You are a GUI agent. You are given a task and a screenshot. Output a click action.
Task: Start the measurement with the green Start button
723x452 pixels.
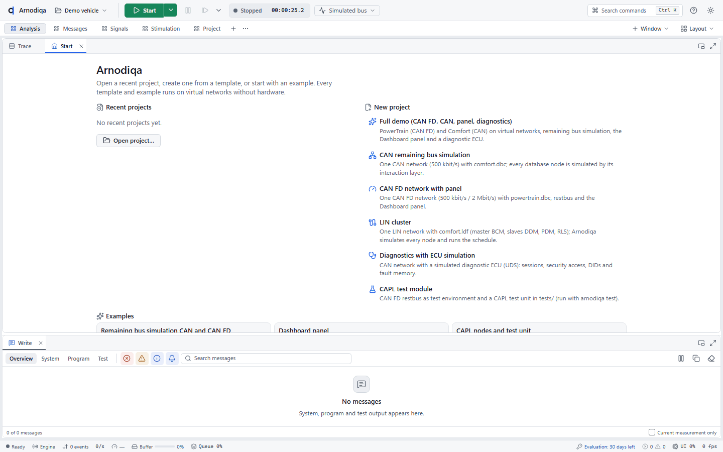point(144,11)
